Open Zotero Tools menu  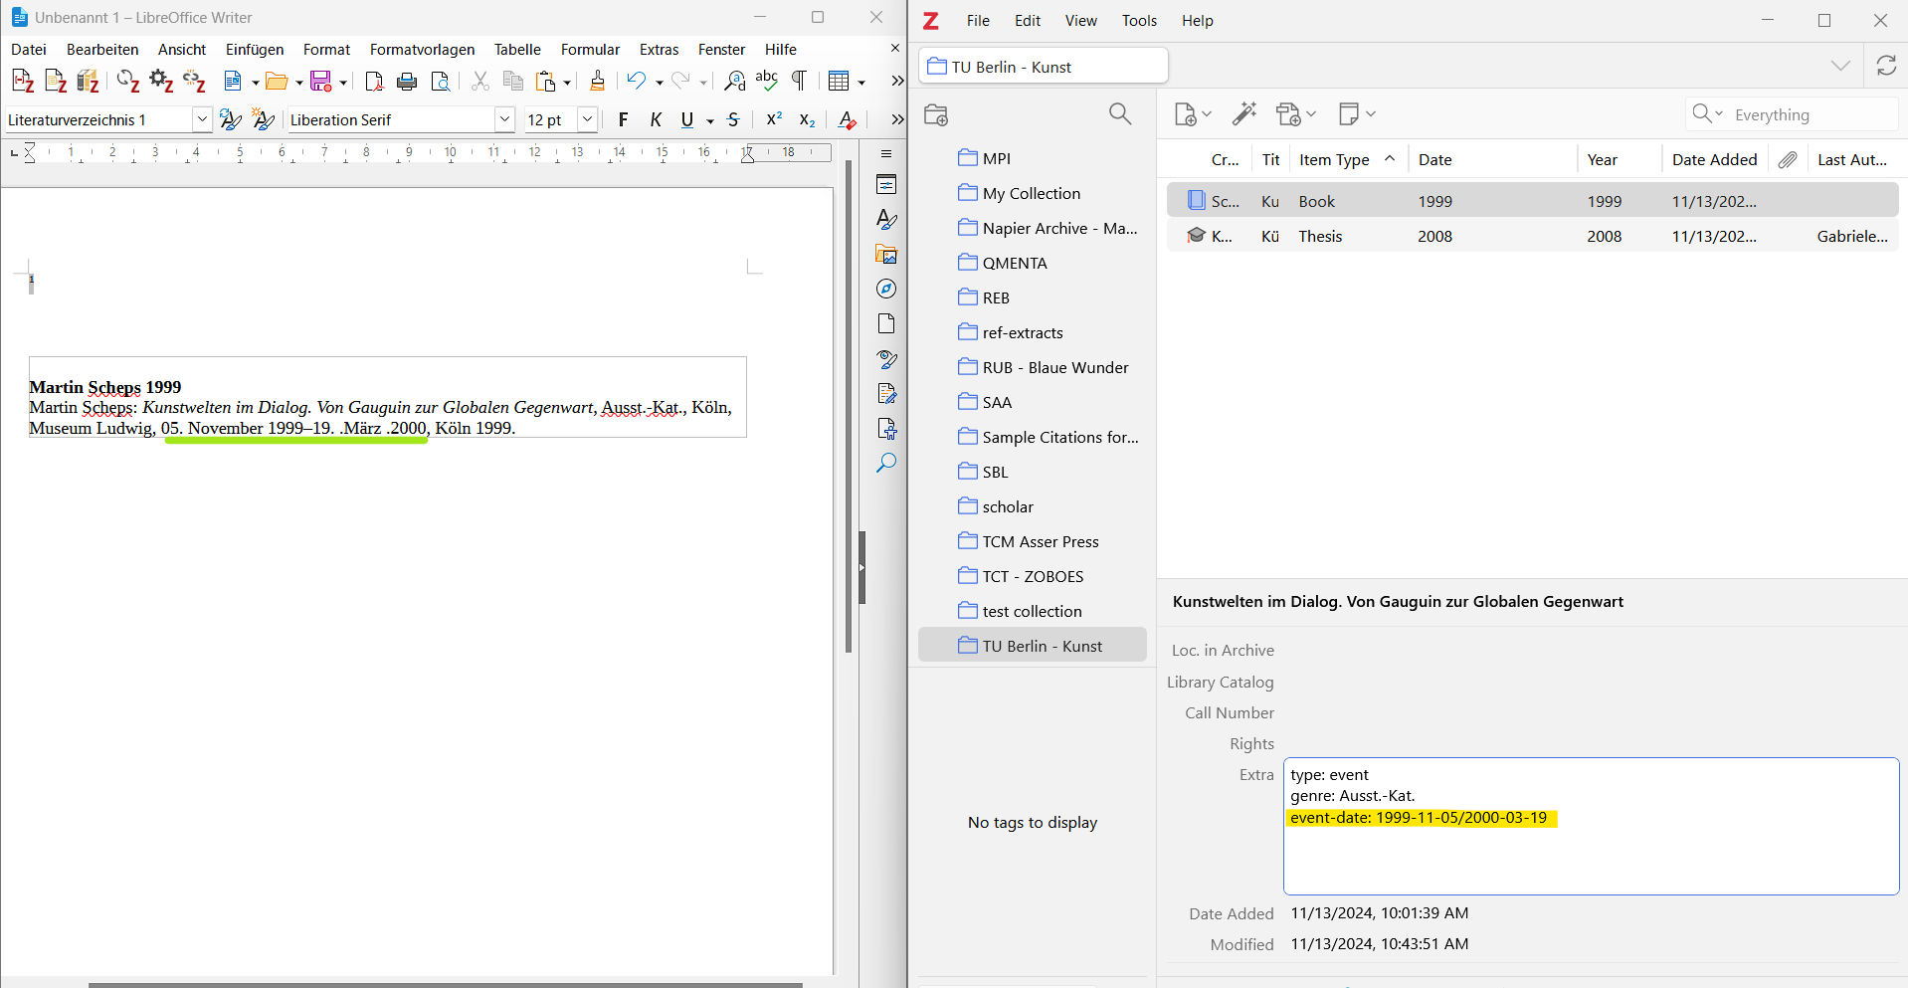point(1139,21)
